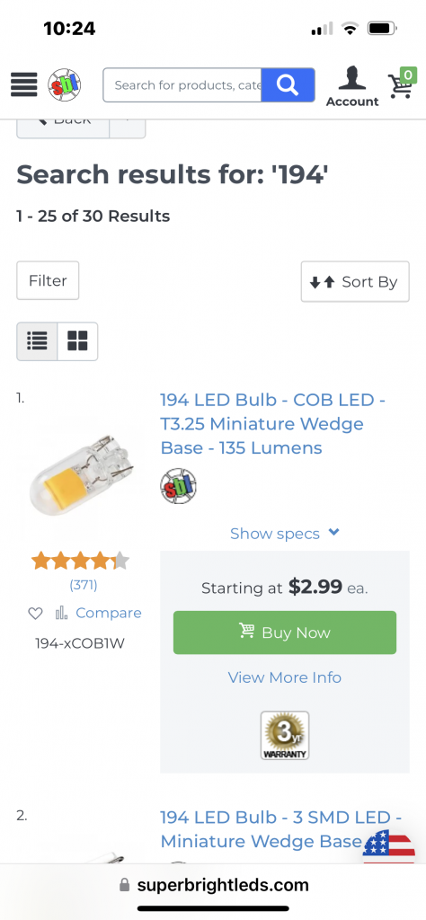Click the Buy Now button

[285, 632]
